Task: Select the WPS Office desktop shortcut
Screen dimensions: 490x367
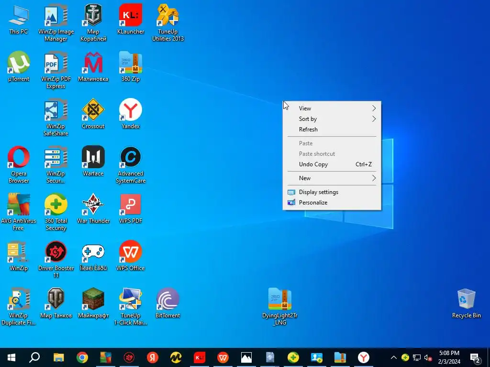Action: [x=131, y=256]
